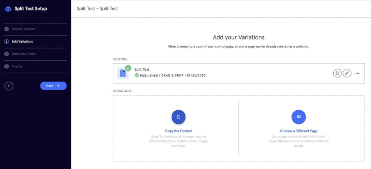Duplicate the control page with copy icon

[337, 73]
